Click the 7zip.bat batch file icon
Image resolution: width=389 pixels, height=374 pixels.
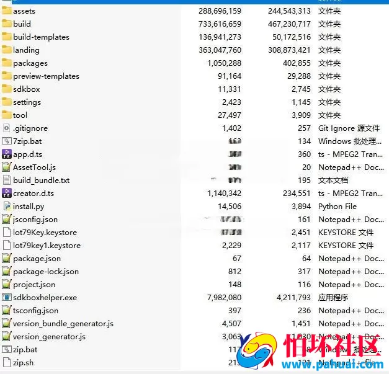pyautogui.click(x=7, y=141)
